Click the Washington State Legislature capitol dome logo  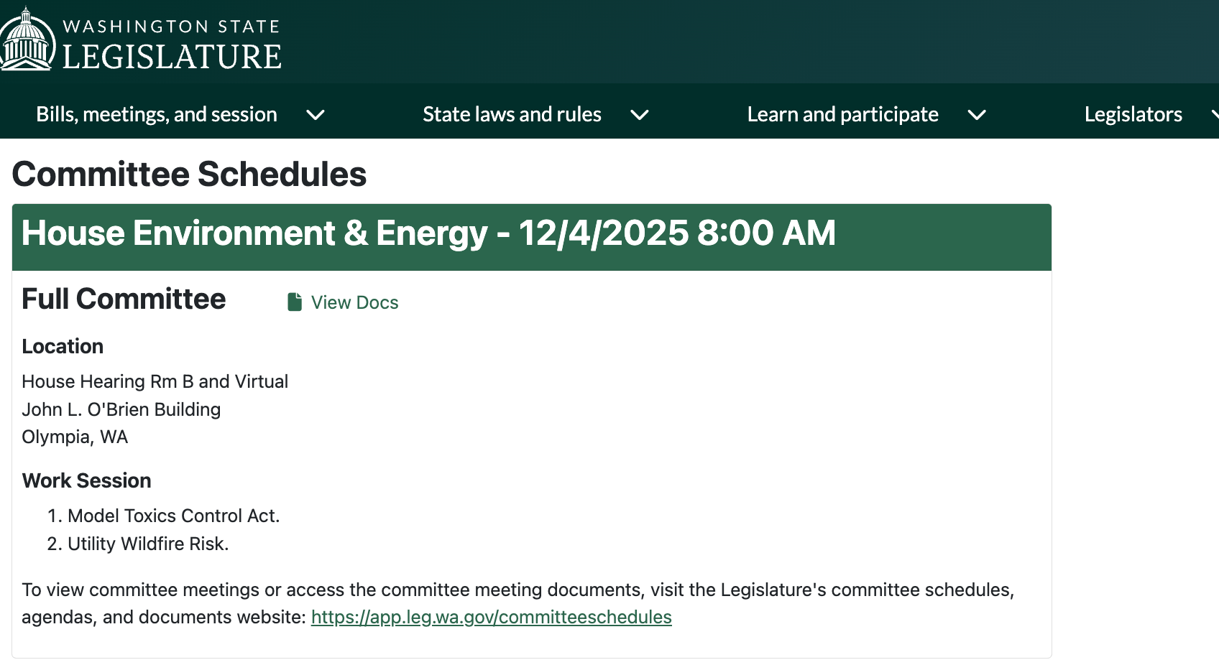click(x=27, y=39)
